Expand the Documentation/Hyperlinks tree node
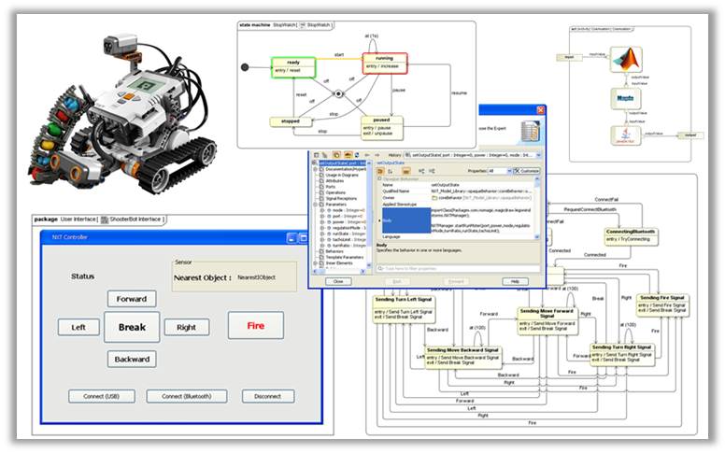The image size is (725, 453). pyautogui.click(x=315, y=169)
